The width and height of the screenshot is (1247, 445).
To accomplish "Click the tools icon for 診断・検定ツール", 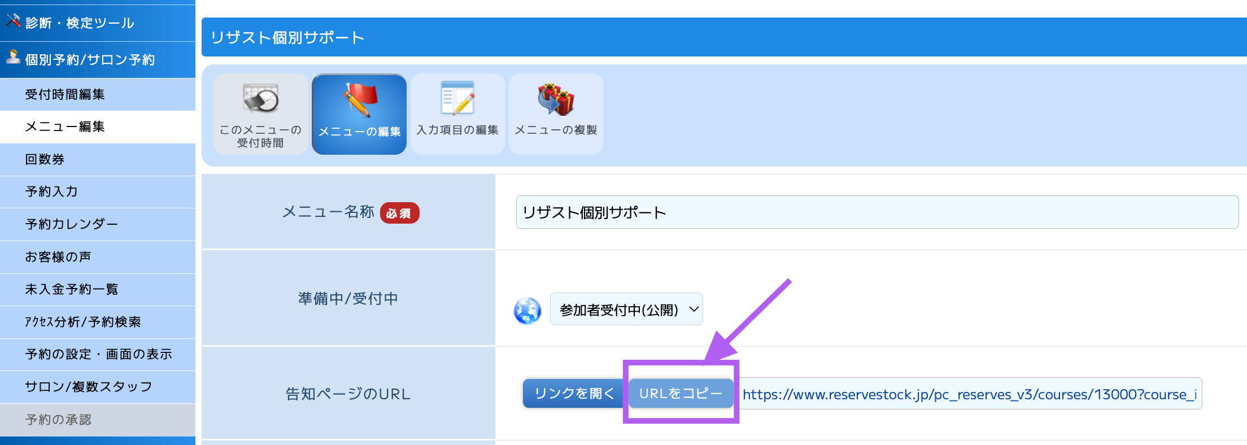I will coord(13,21).
